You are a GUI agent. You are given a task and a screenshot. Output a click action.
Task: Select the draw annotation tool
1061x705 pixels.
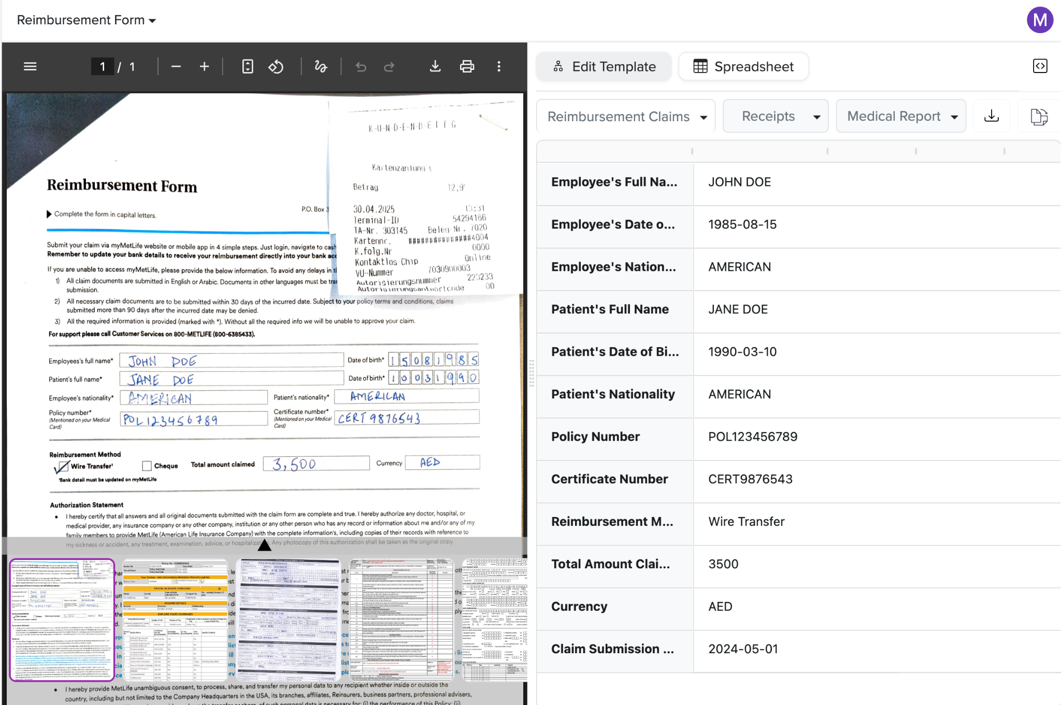pos(321,66)
